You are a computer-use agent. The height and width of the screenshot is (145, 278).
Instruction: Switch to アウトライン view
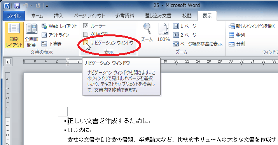click(x=55, y=35)
